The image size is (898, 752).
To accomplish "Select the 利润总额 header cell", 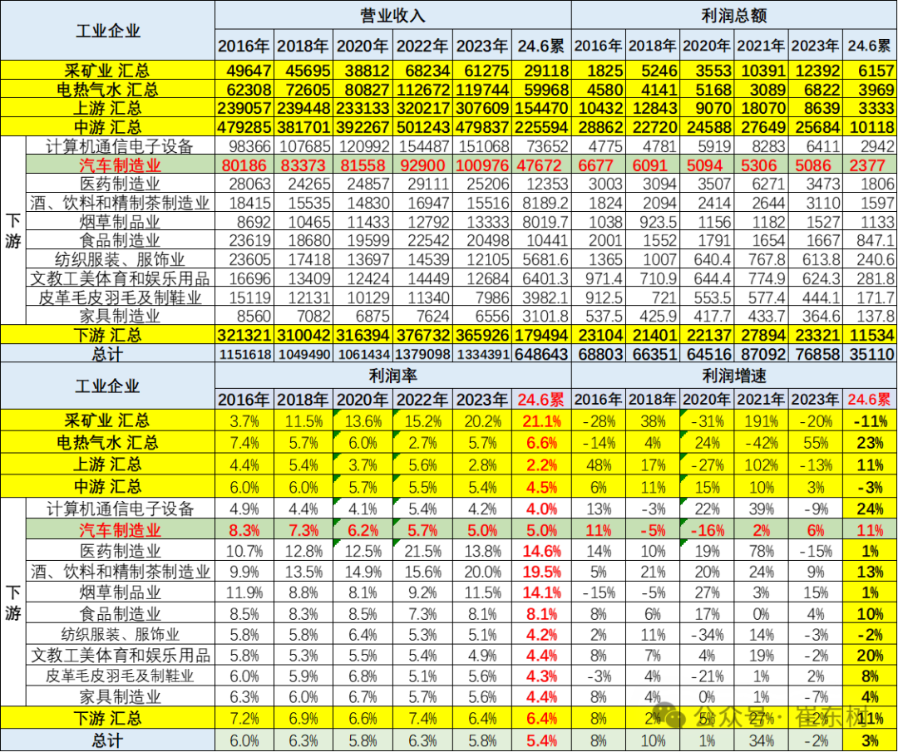I will (x=734, y=15).
